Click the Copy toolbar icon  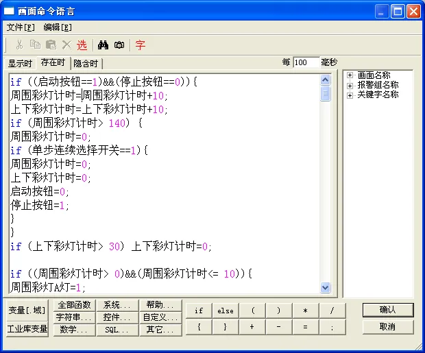pyautogui.click(x=35, y=45)
